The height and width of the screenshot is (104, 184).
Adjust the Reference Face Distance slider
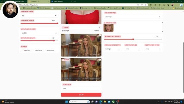[133, 39]
